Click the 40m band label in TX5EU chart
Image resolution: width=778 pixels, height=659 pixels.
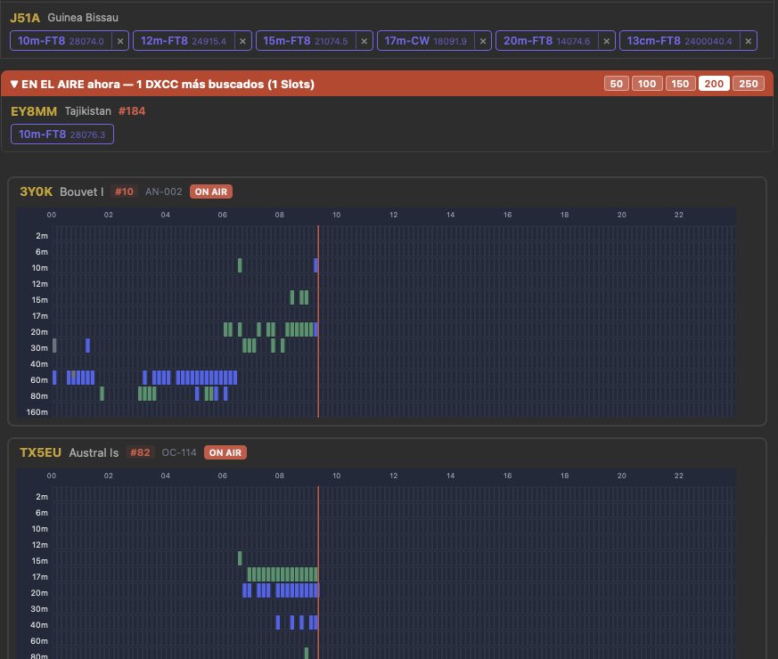[x=39, y=625]
